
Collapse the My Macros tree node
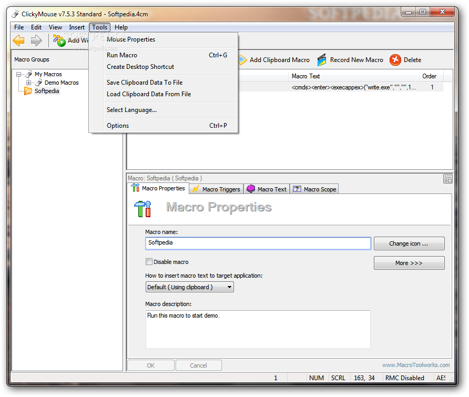(x=18, y=74)
